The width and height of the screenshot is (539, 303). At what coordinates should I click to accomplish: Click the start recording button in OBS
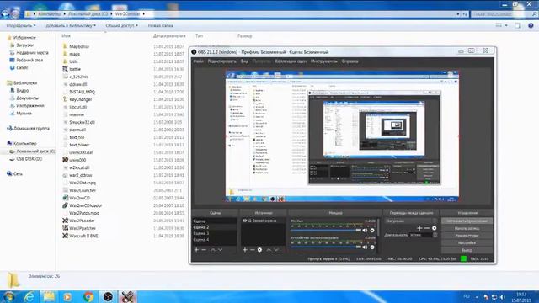[x=467, y=228]
